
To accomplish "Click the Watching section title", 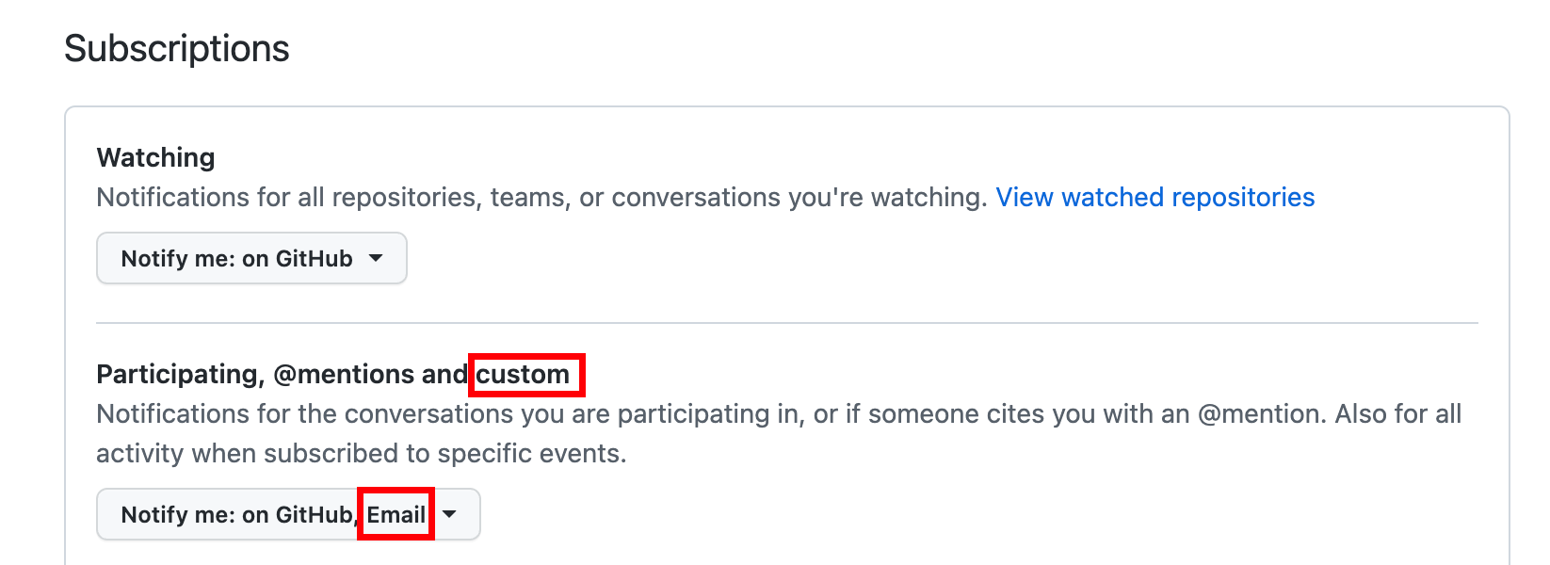I will 155,157.
